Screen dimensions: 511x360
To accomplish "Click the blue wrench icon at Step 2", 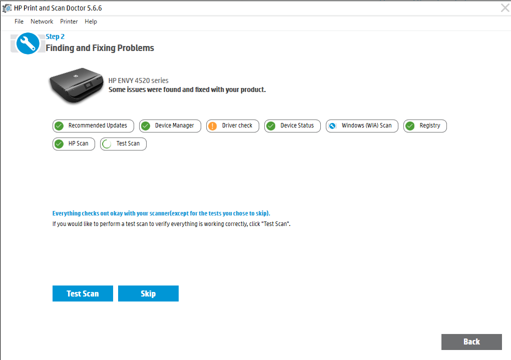I will (28, 43).
